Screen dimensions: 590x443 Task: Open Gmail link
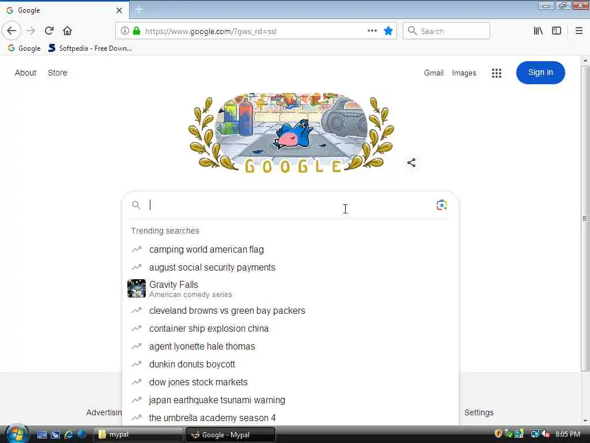(x=433, y=73)
